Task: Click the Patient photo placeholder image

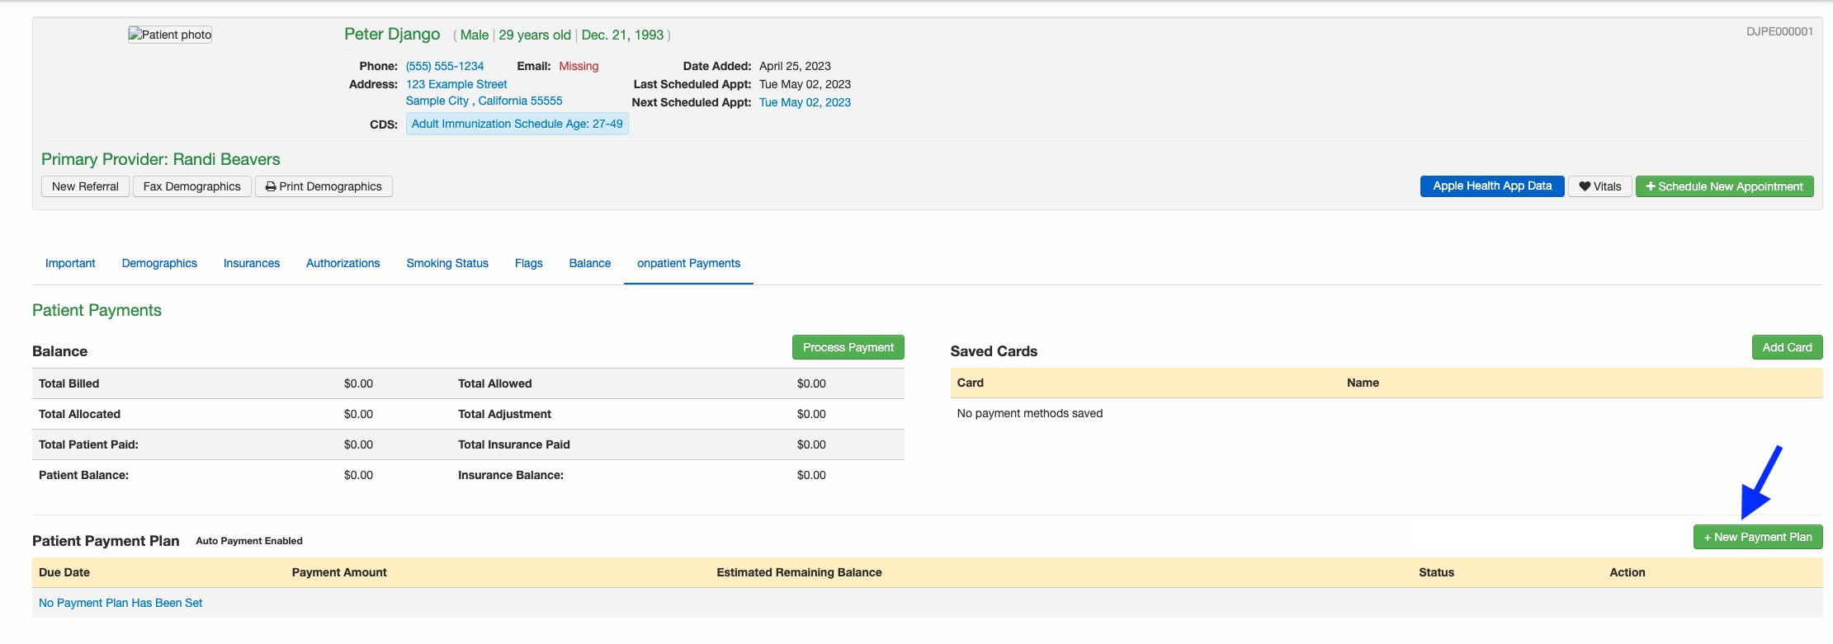Action: point(170,35)
